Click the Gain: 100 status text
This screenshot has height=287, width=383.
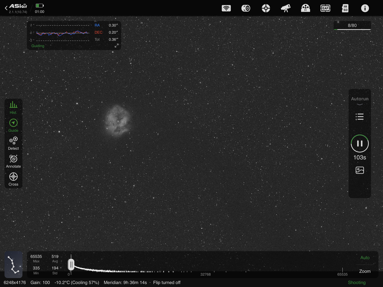(40, 283)
